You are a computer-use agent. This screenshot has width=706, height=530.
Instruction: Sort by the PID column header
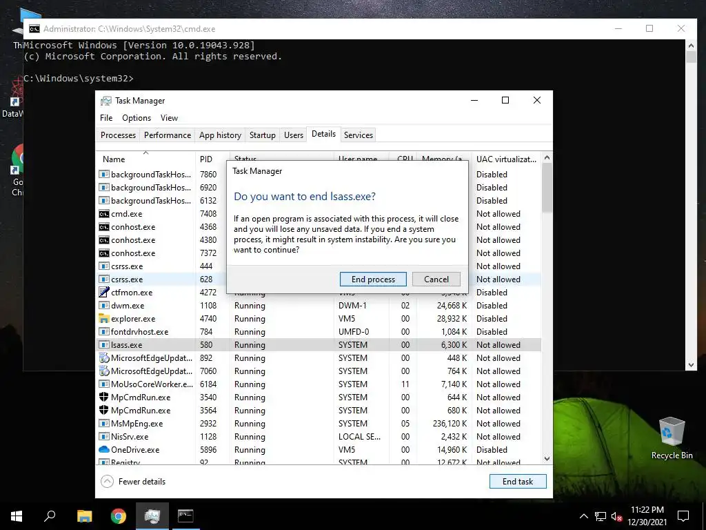click(212, 159)
